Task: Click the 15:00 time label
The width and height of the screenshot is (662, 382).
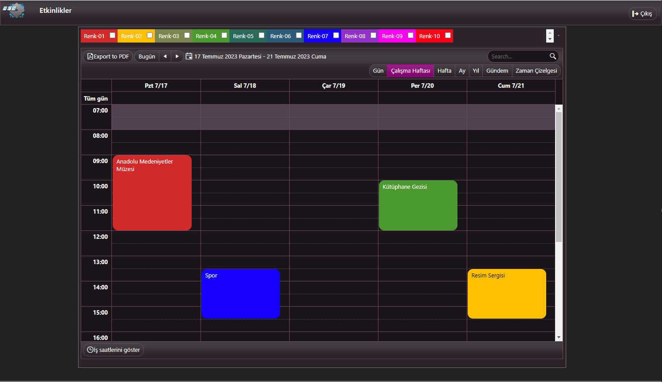Action: [x=100, y=312]
